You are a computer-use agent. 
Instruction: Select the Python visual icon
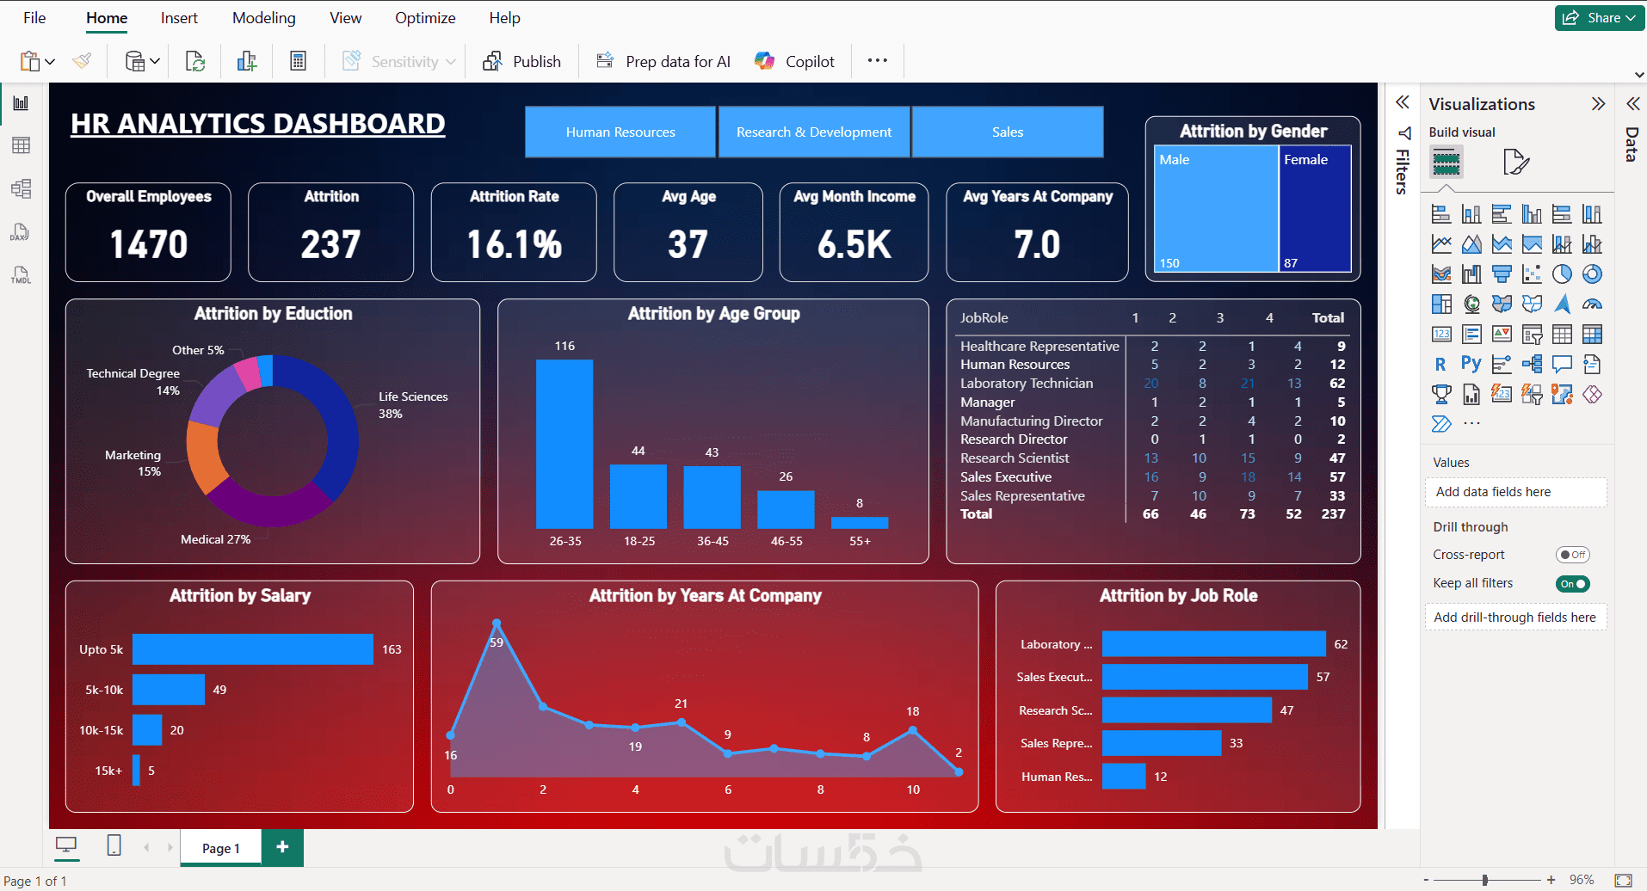click(1471, 364)
